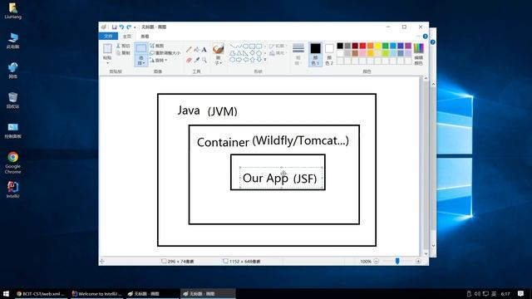The image size is (532, 299).
Task: Open Help in the background Paint window
Action: (x=432, y=42)
